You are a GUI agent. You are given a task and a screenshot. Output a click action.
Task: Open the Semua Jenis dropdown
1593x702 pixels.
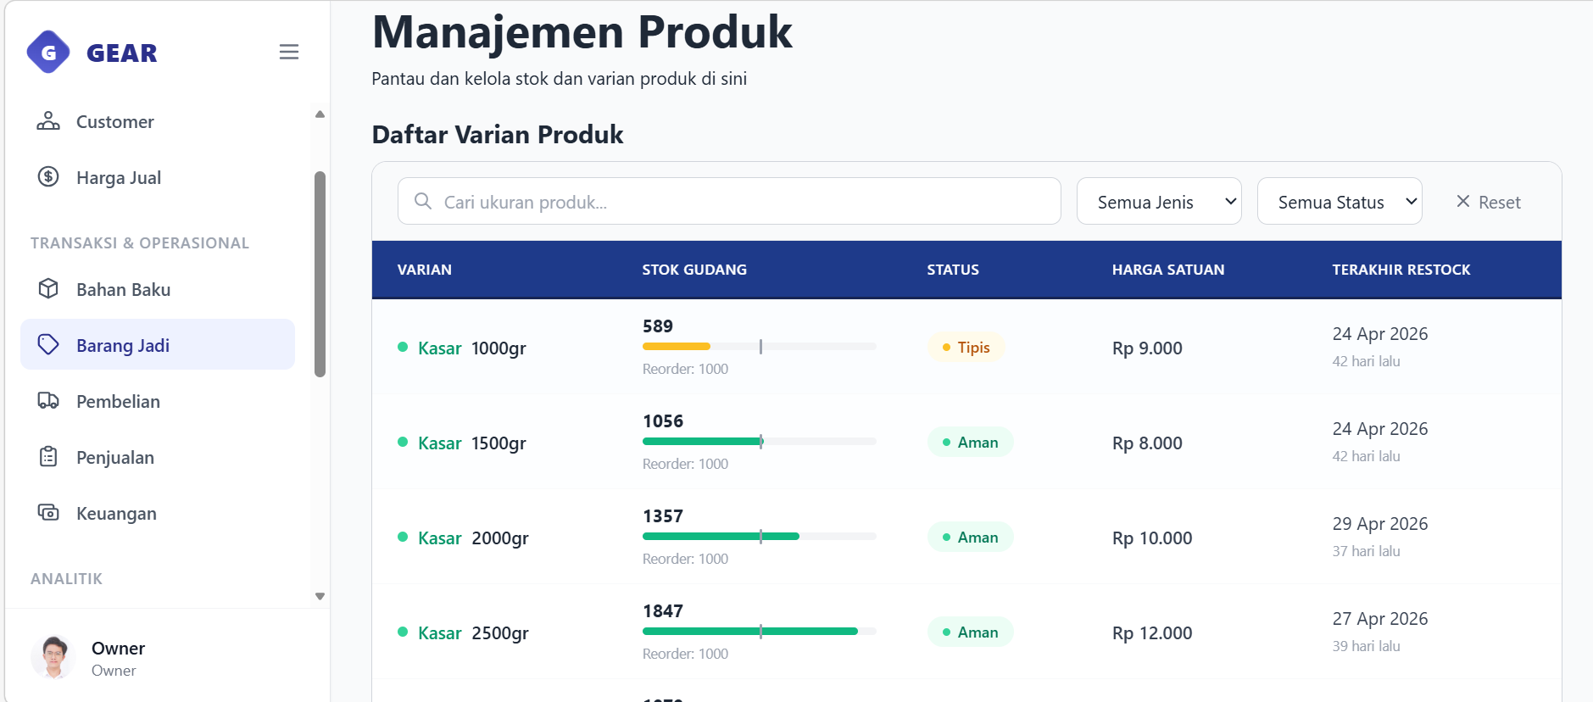(1159, 201)
